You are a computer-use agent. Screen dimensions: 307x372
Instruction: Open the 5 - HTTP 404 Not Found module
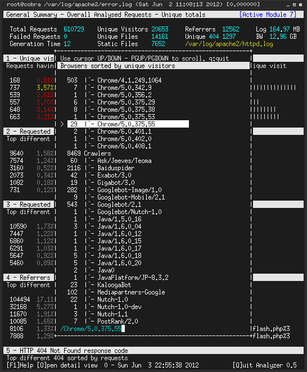click(x=153, y=351)
